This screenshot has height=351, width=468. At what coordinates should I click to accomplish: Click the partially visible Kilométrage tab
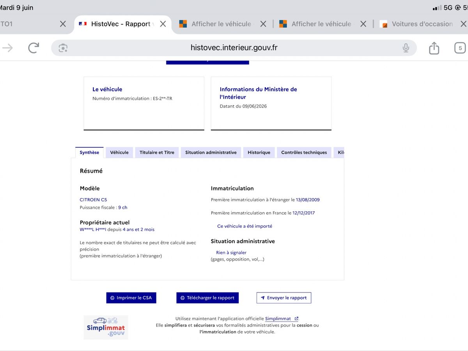tap(339, 152)
